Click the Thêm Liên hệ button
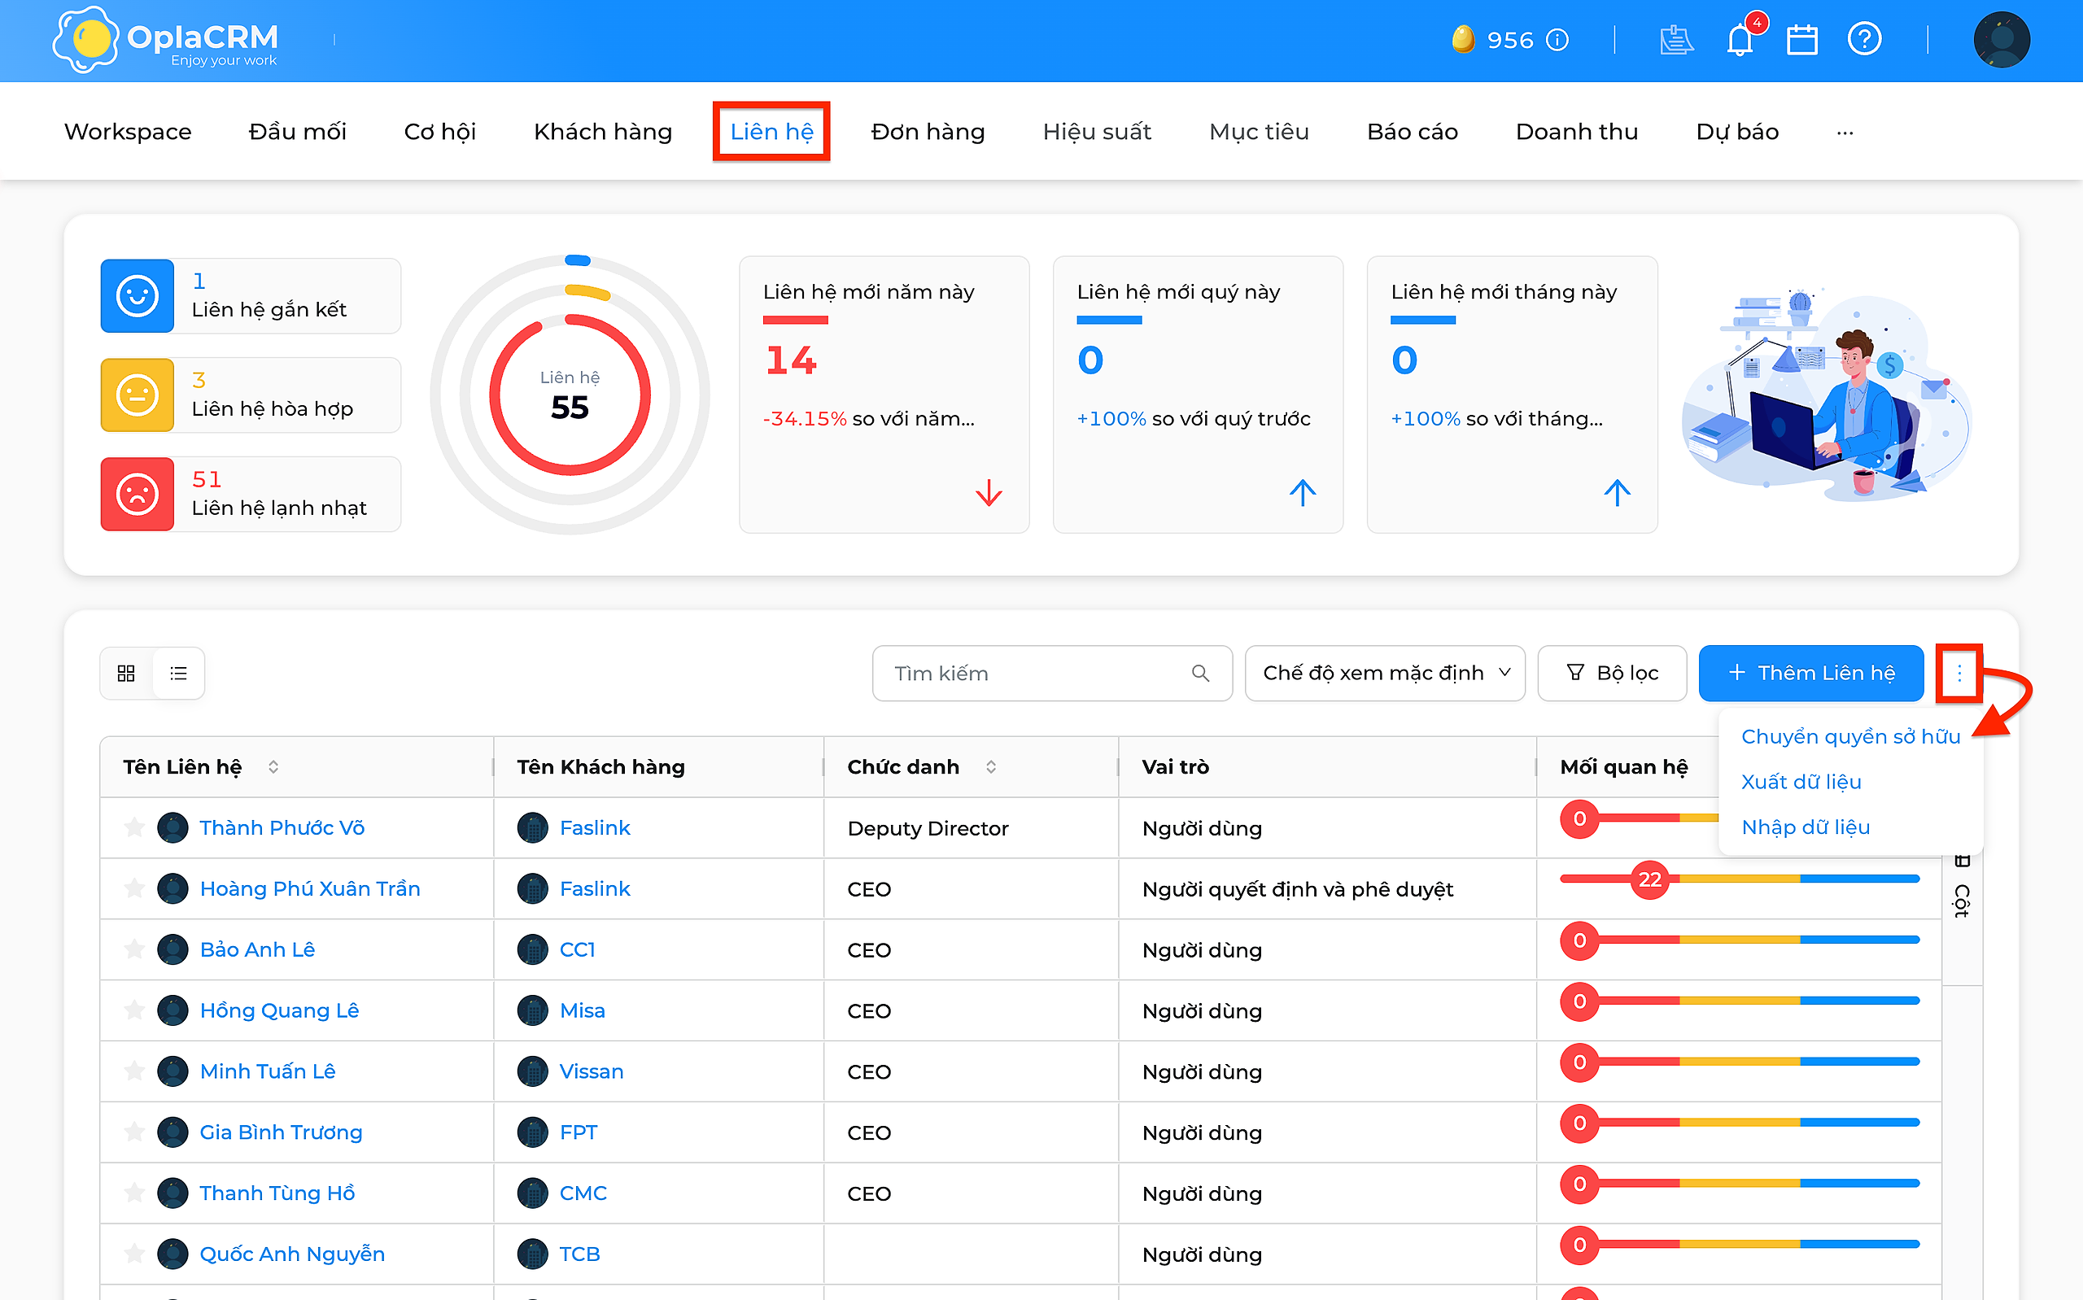The height and width of the screenshot is (1300, 2083). point(1810,674)
